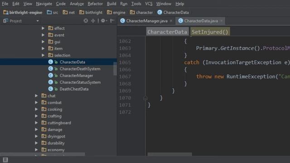290x163 pixels.
Task: Open the Project view dropdown
Action: click(x=38, y=21)
